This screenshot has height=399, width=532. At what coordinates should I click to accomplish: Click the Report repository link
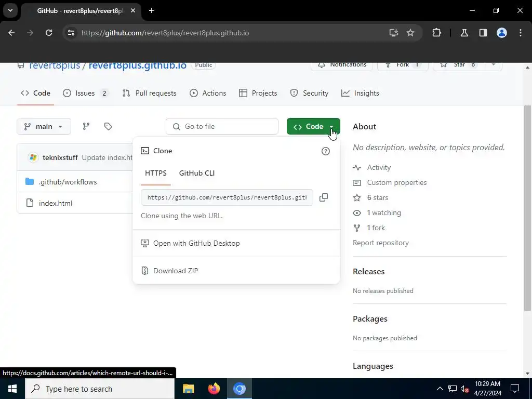point(381,243)
